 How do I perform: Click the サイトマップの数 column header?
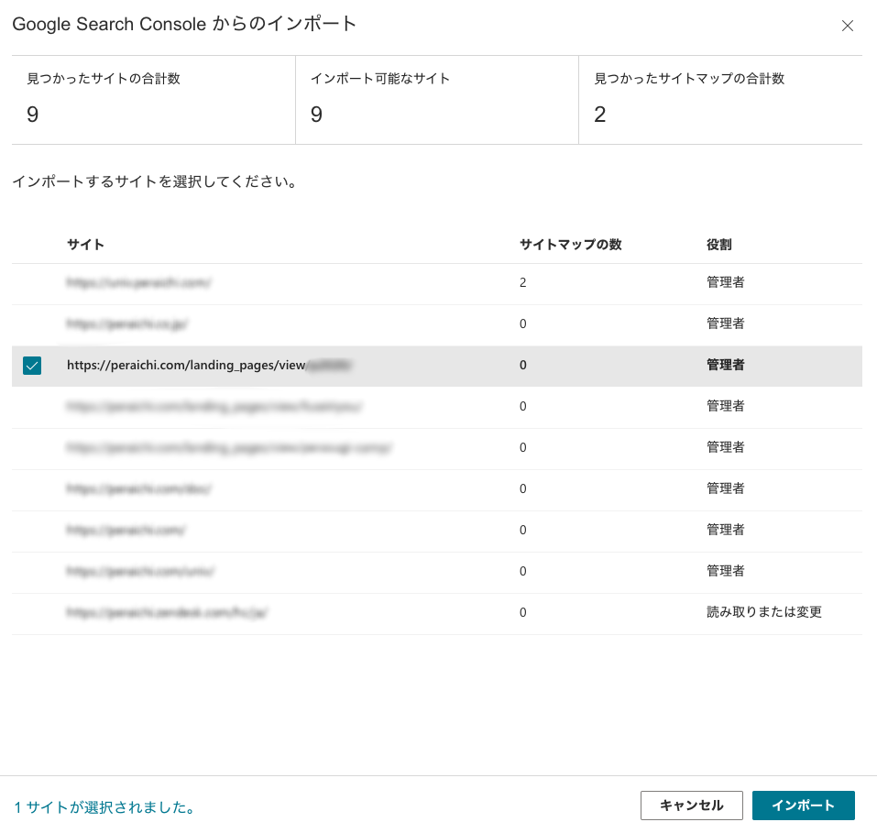coord(571,245)
